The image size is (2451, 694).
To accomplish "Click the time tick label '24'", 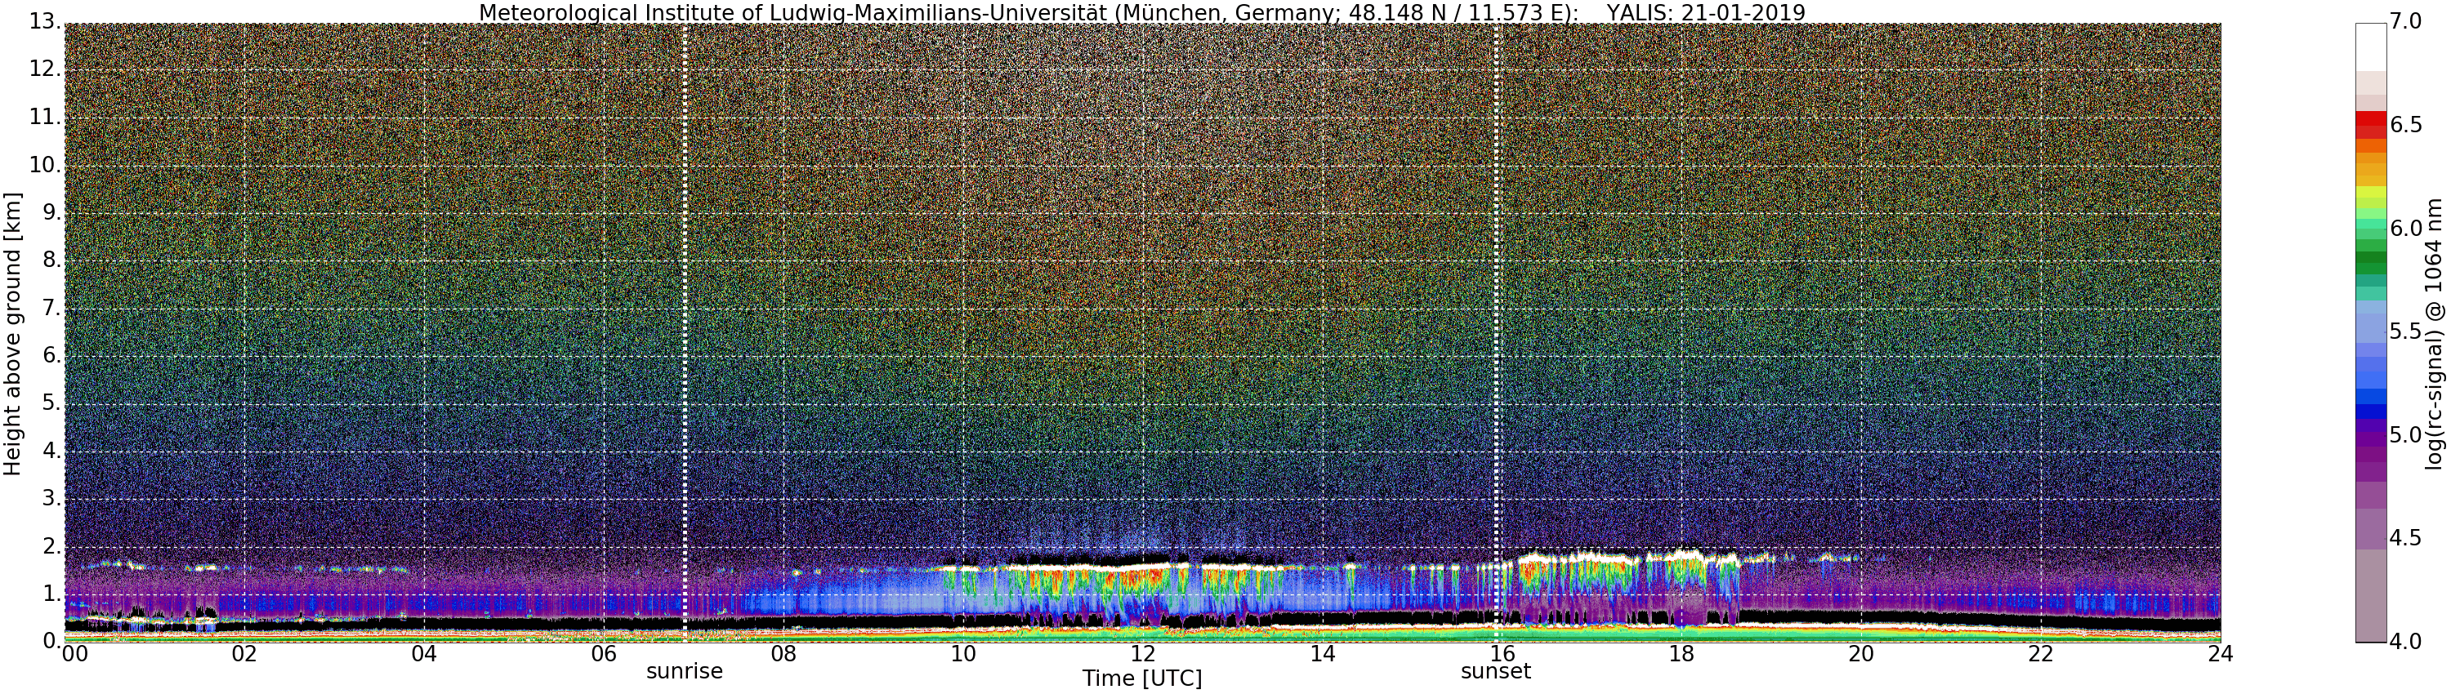I will tap(2221, 654).
